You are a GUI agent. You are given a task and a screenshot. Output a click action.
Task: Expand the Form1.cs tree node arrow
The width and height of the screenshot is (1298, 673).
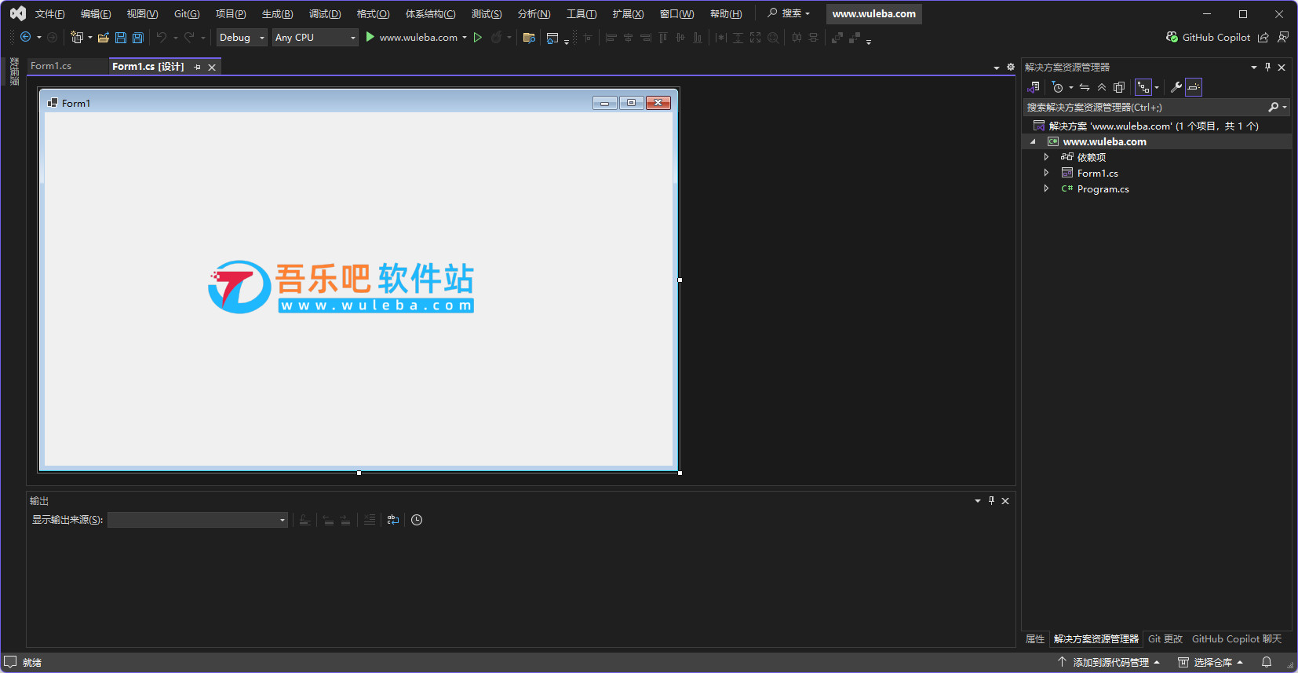pyautogui.click(x=1046, y=173)
